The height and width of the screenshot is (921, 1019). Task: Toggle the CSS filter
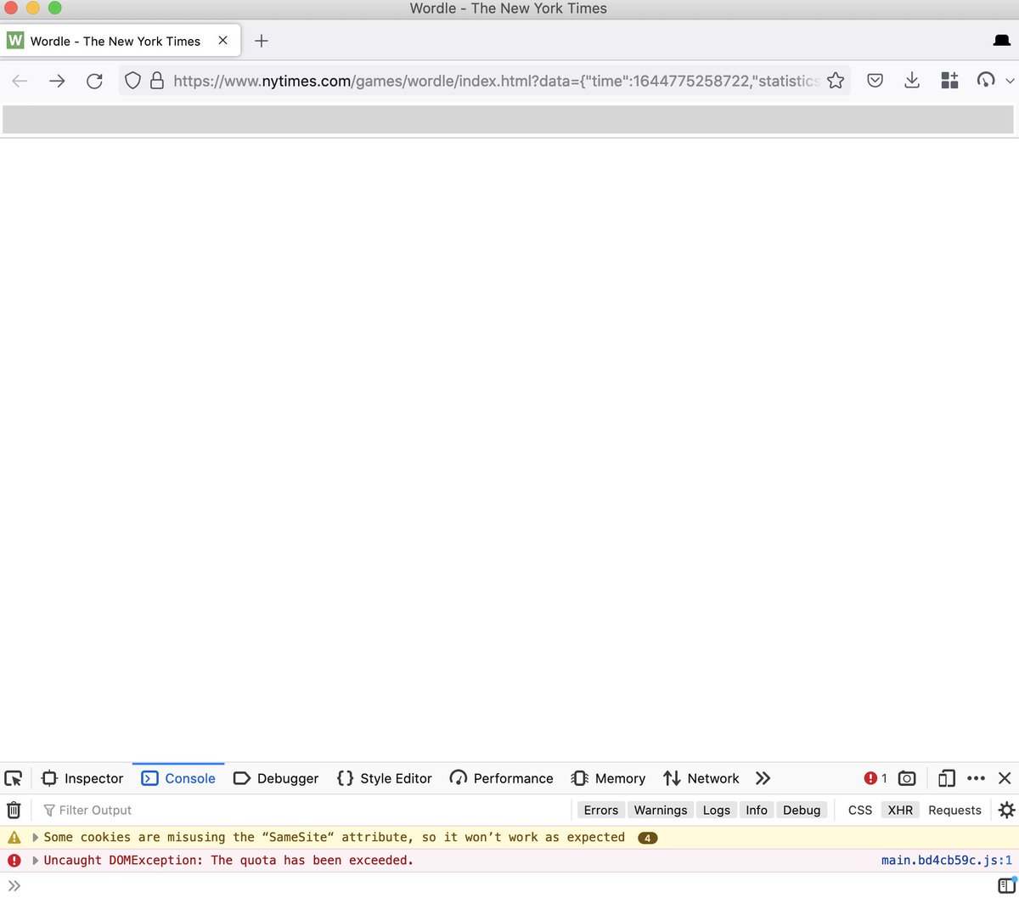click(x=860, y=810)
